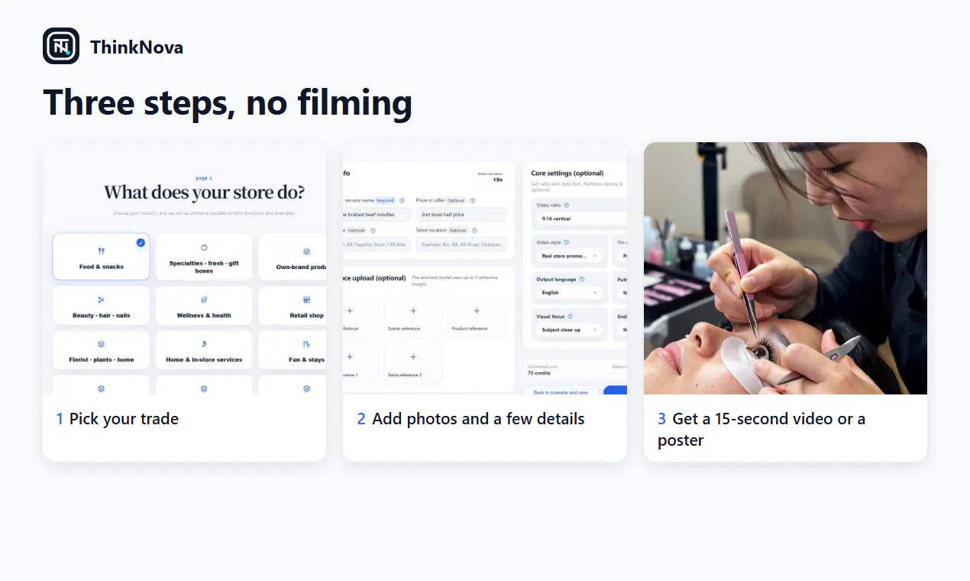The width and height of the screenshot is (970, 581).
Task: Click the Video duration 15s box
Action: [x=490, y=177]
